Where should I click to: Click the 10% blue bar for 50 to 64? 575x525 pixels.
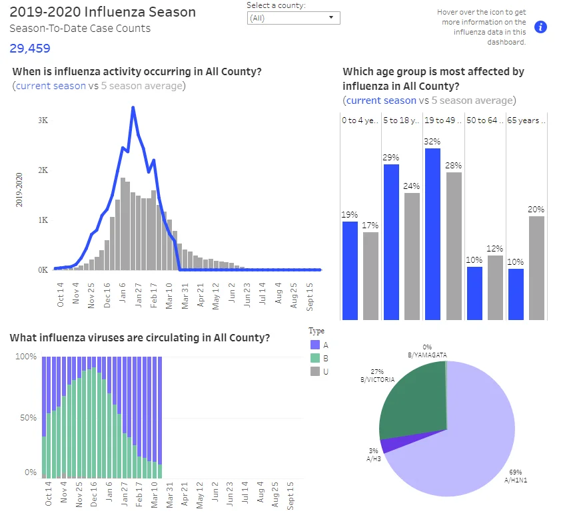pyautogui.click(x=474, y=293)
